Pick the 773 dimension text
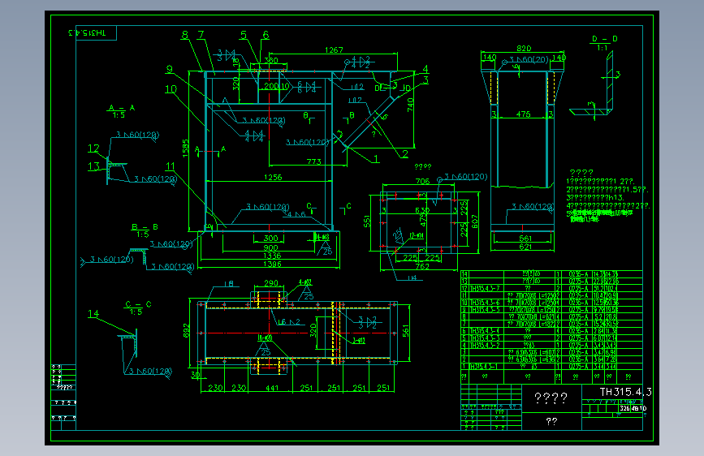Viewport: 704px width, 456px height. point(314,161)
